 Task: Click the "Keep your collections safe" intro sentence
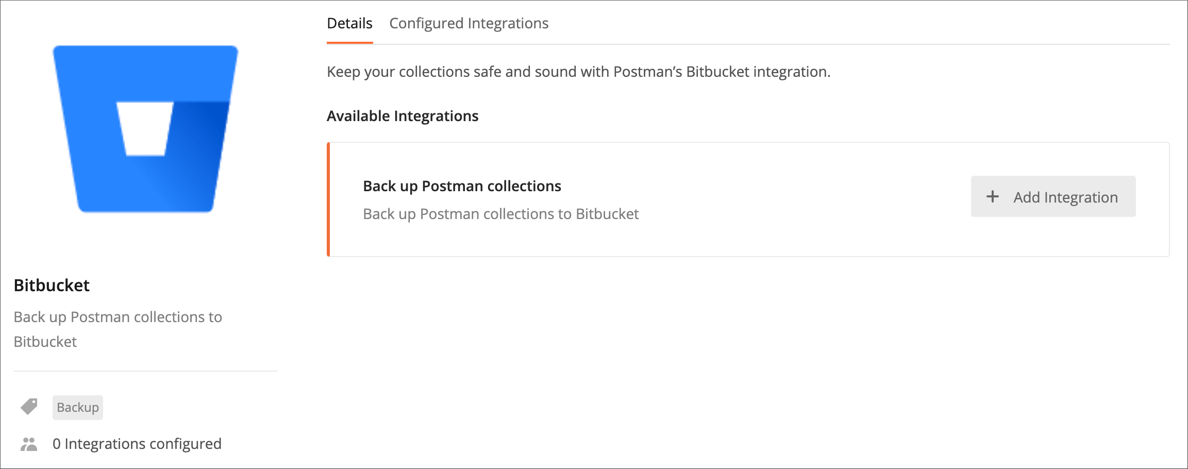[x=578, y=72]
